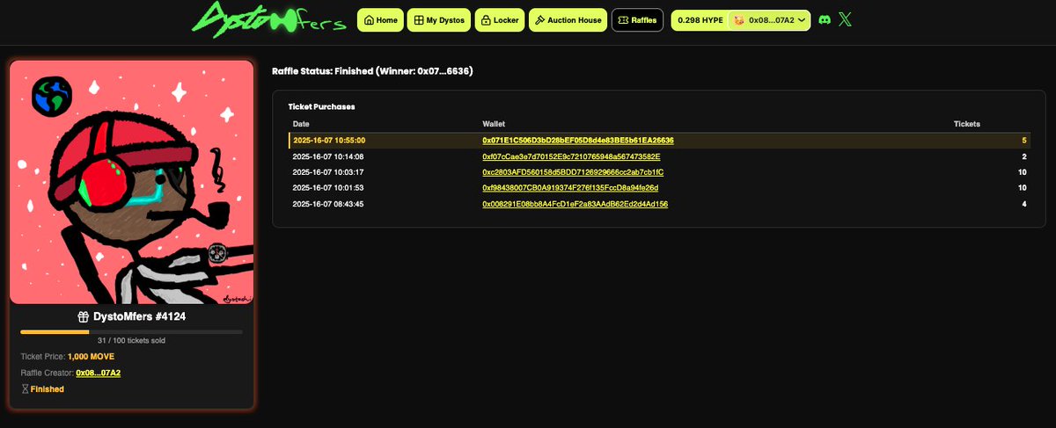Image resolution: width=1056 pixels, height=428 pixels.
Task: Select date 2025-16-07 08:43:45
Action: click(328, 204)
